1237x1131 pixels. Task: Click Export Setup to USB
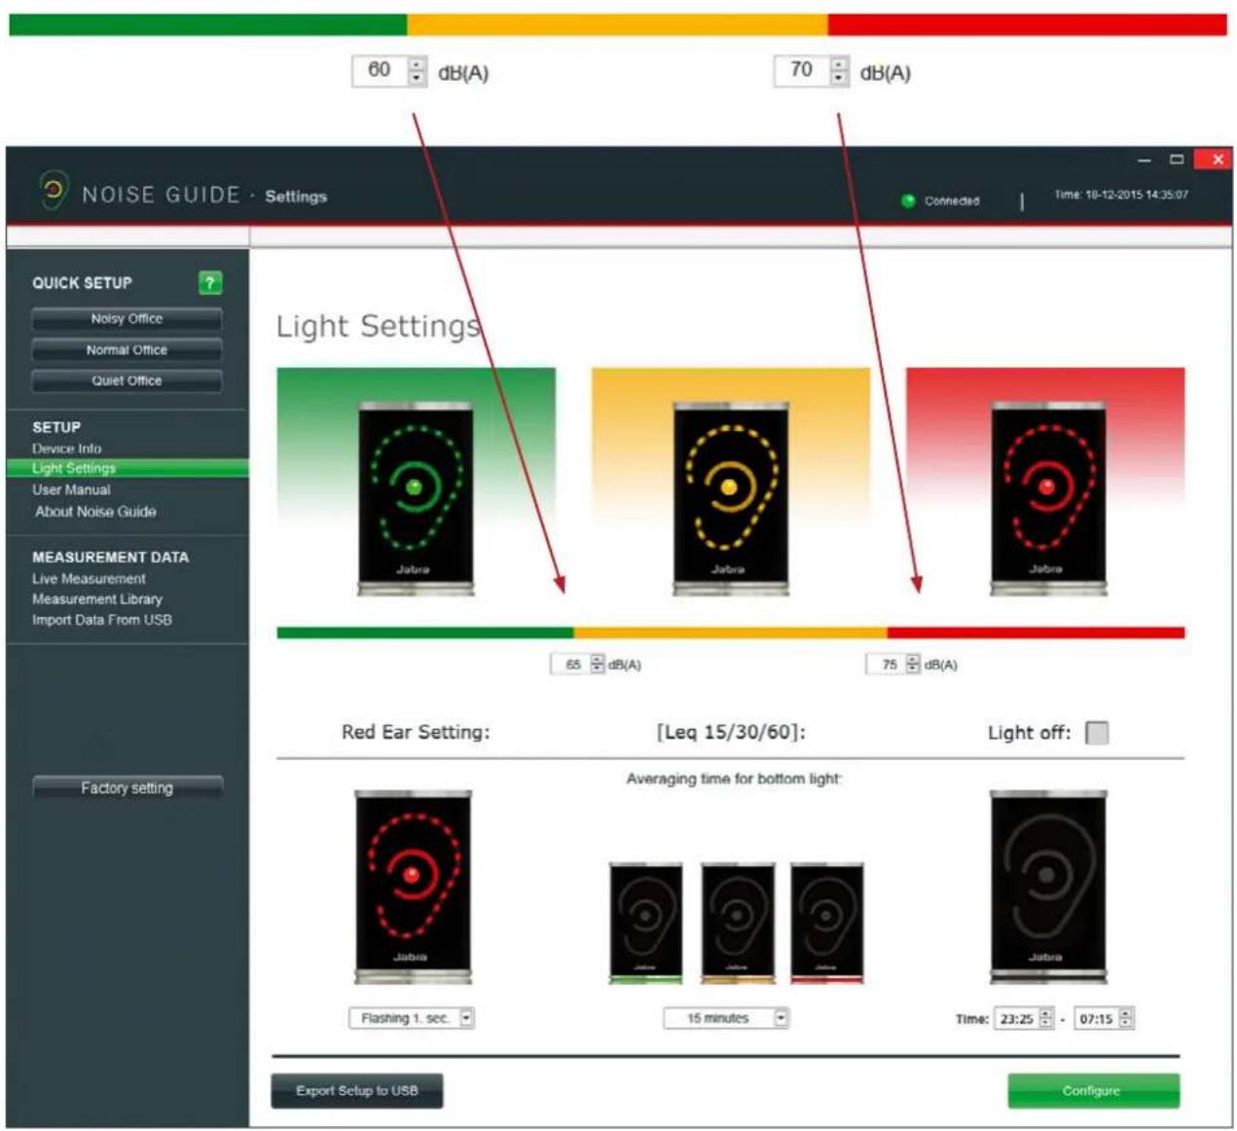(357, 1091)
